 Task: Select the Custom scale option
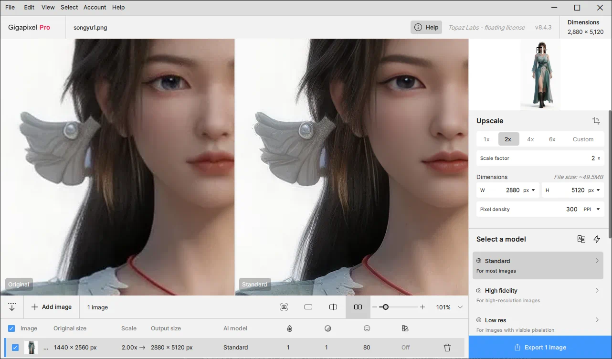[x=583, y=139]
